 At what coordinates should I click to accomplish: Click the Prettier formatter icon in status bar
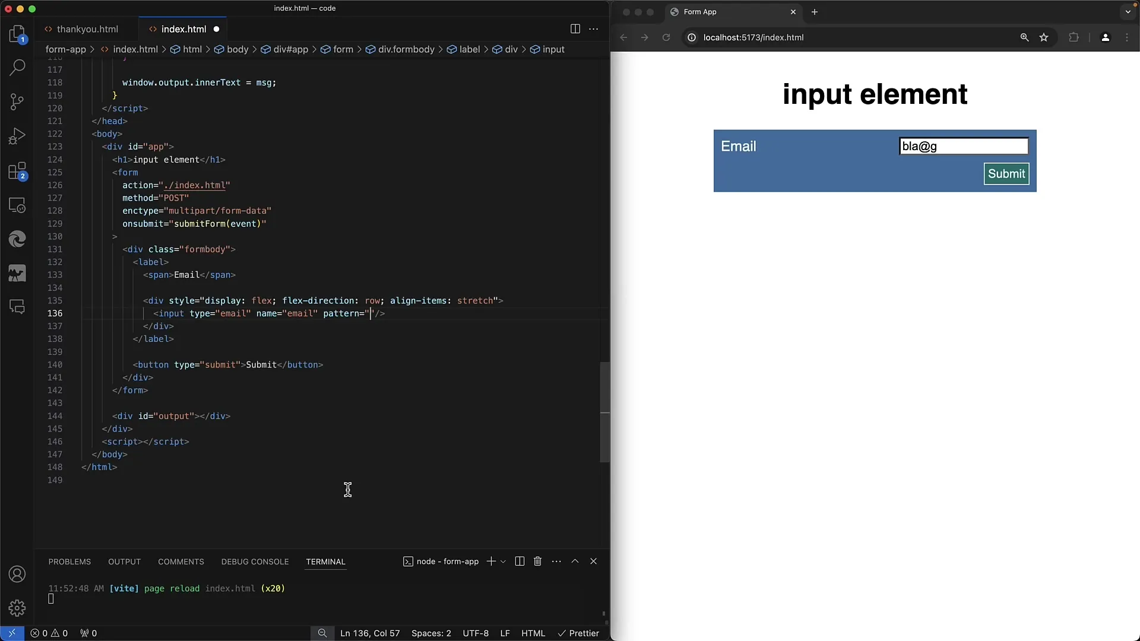578,633
